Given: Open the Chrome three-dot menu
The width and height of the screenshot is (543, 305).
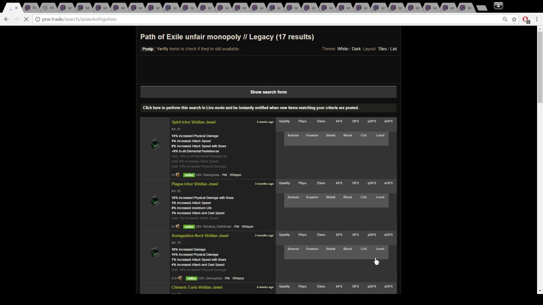Looking at the screenshot, I should [537, 19].
